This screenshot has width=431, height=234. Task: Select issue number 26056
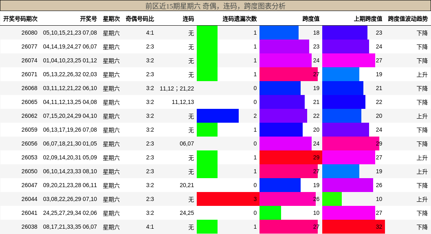29,143
